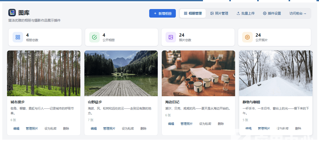Screen dimensions: 319x157
Task: Delete the 海边日记 album
Action: pos(221,124)
